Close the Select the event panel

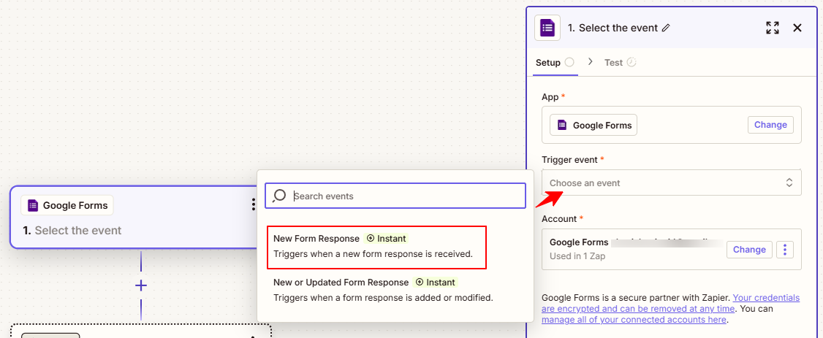coord(797,28)
